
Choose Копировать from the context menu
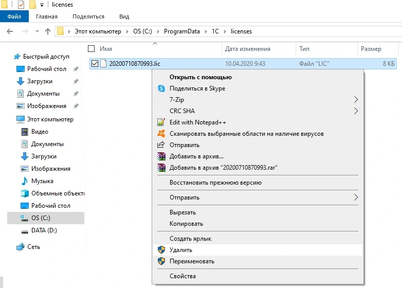coord(186,224)
